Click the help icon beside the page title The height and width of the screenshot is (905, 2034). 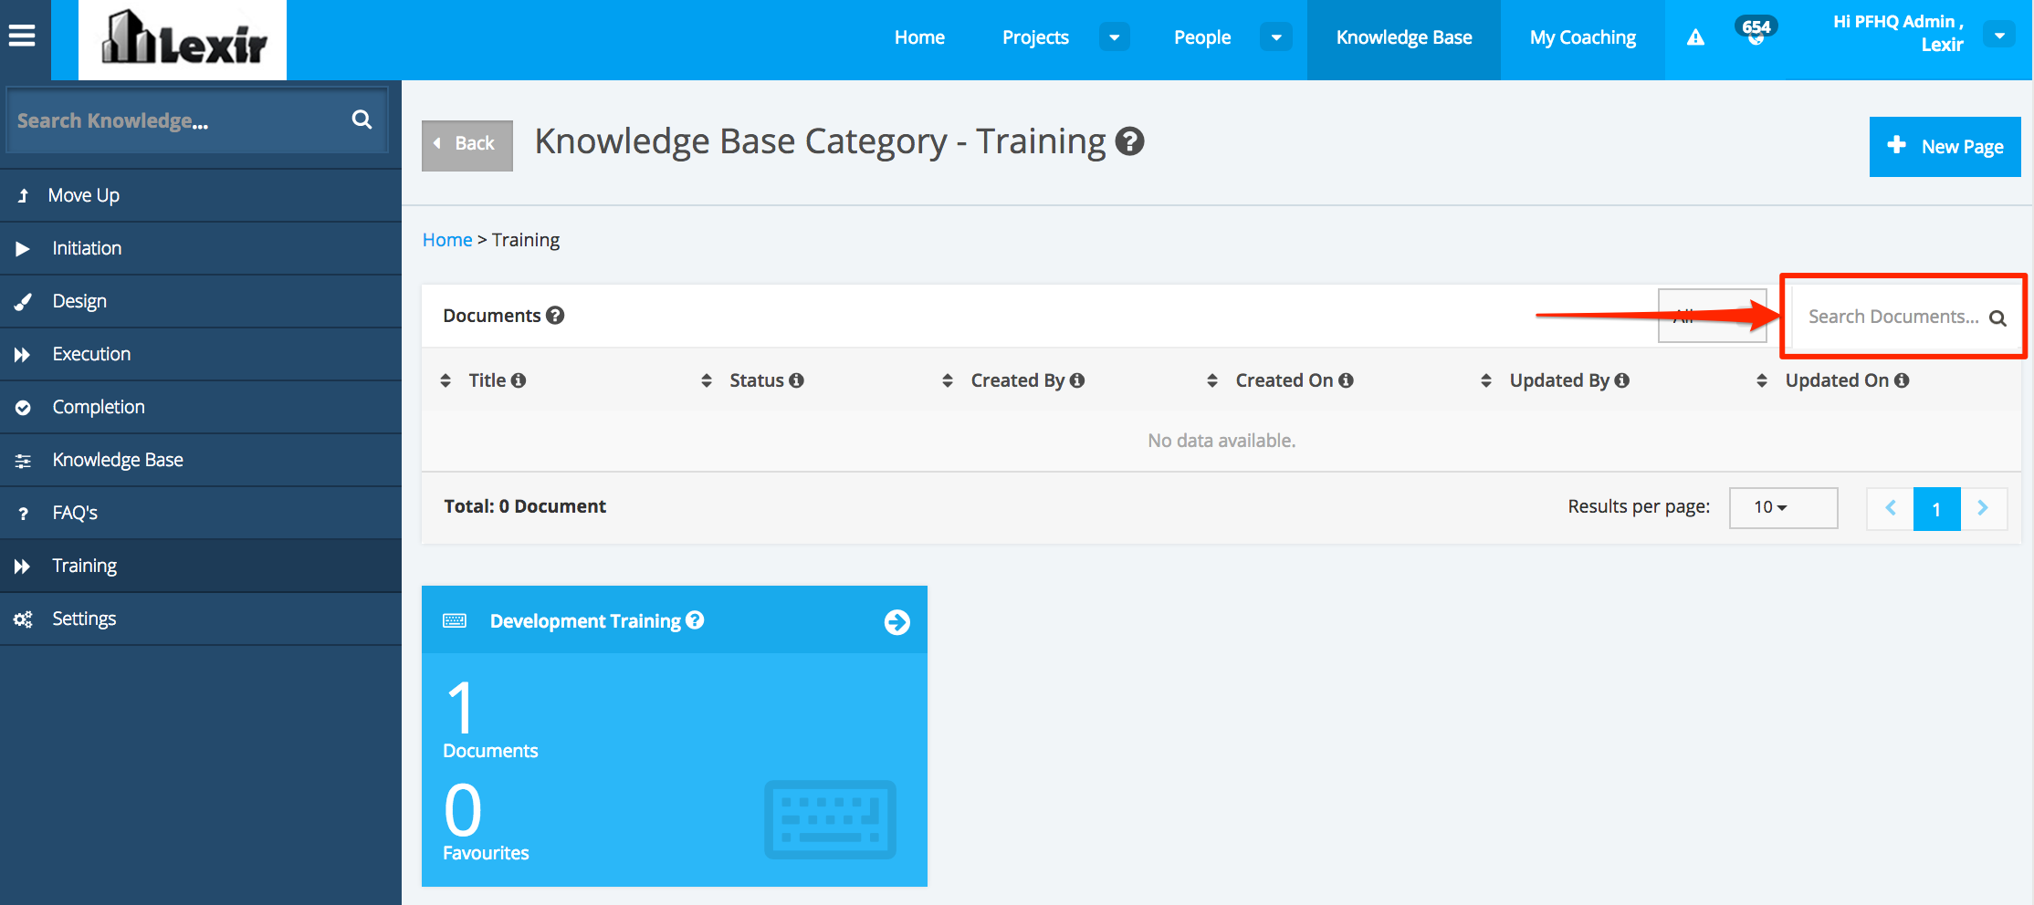point(1130,141)
